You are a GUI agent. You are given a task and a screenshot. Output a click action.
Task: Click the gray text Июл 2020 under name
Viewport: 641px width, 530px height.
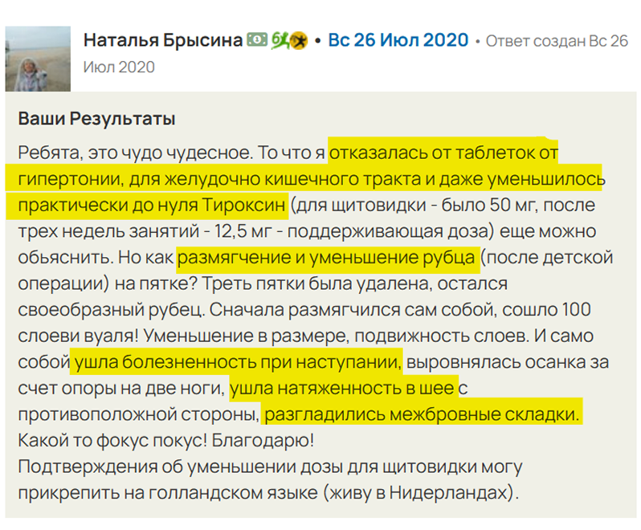119,67
